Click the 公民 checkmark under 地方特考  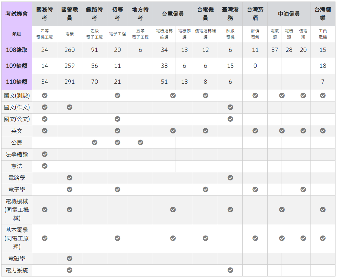tap(140, 142)
